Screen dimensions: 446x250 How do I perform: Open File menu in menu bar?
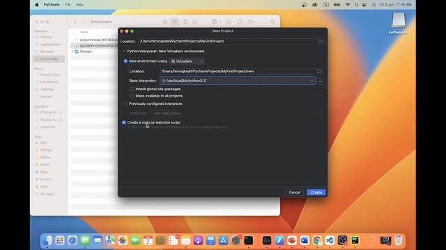click(x=68, y=5)
